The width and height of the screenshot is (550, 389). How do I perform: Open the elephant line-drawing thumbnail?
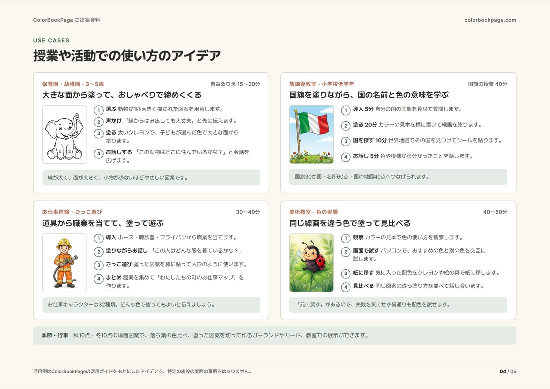pyautogui.click(x=64, y=134)
